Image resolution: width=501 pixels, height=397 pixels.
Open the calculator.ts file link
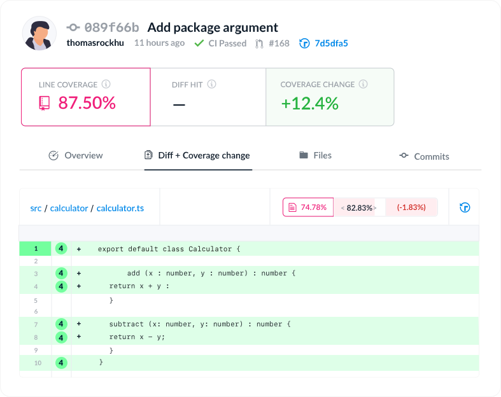pyautogui.click(x=120, y=208)
